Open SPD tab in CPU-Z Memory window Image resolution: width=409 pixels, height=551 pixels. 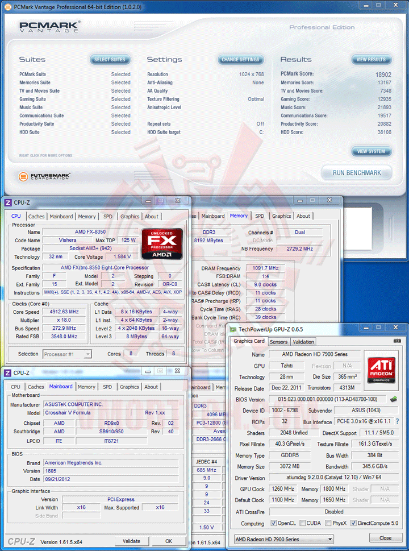click(x=260, y=216)
